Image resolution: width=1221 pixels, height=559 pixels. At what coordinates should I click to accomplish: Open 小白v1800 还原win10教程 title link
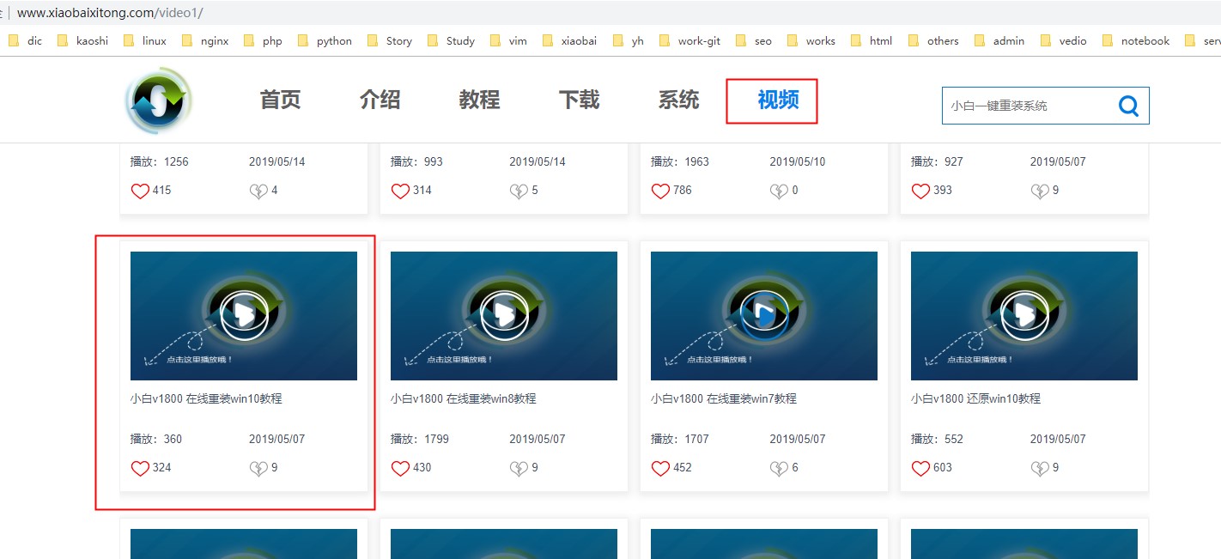[975, 398]
